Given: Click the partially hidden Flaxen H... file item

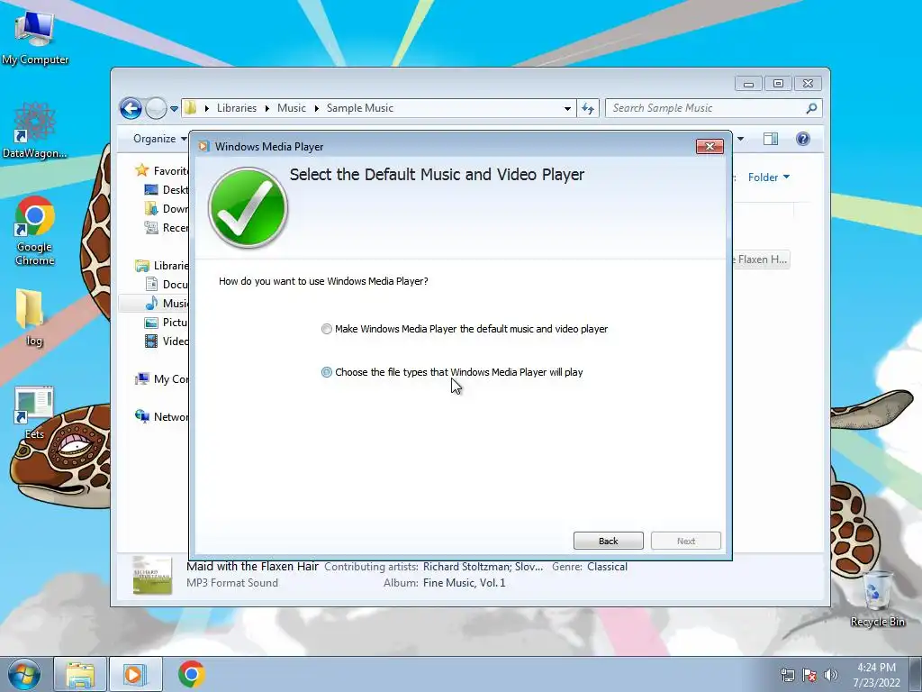Looking at the screenshot, I should click(761, 259).
